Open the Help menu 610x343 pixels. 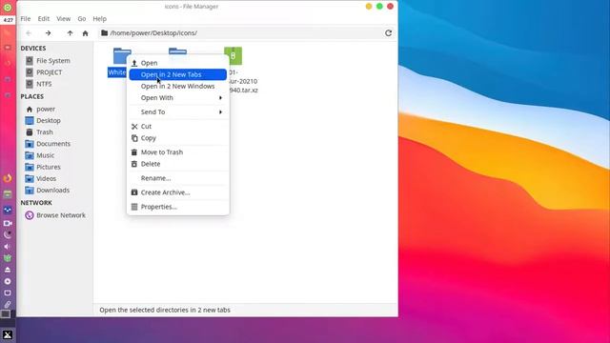99,19
